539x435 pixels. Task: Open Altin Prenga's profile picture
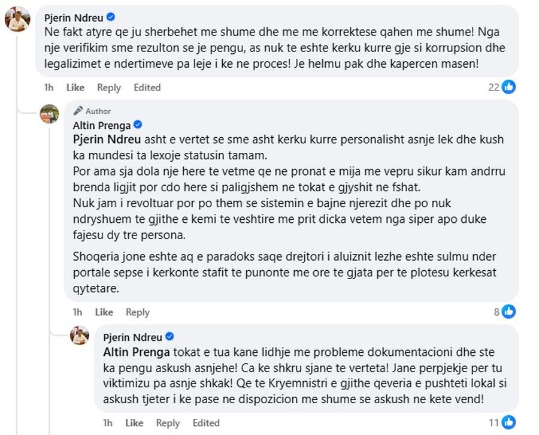(49, 113)
